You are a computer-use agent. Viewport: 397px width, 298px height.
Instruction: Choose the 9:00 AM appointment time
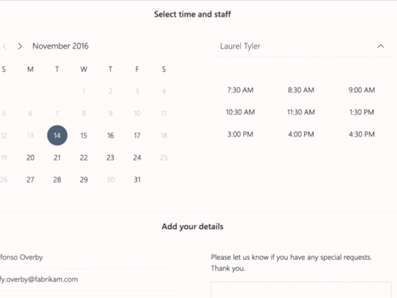click(x=362, y=90)
